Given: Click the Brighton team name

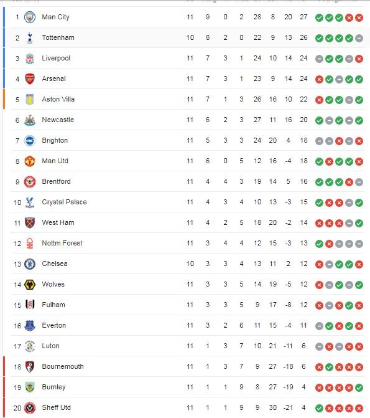Looking at the screenshot, I should coord(55,140).
